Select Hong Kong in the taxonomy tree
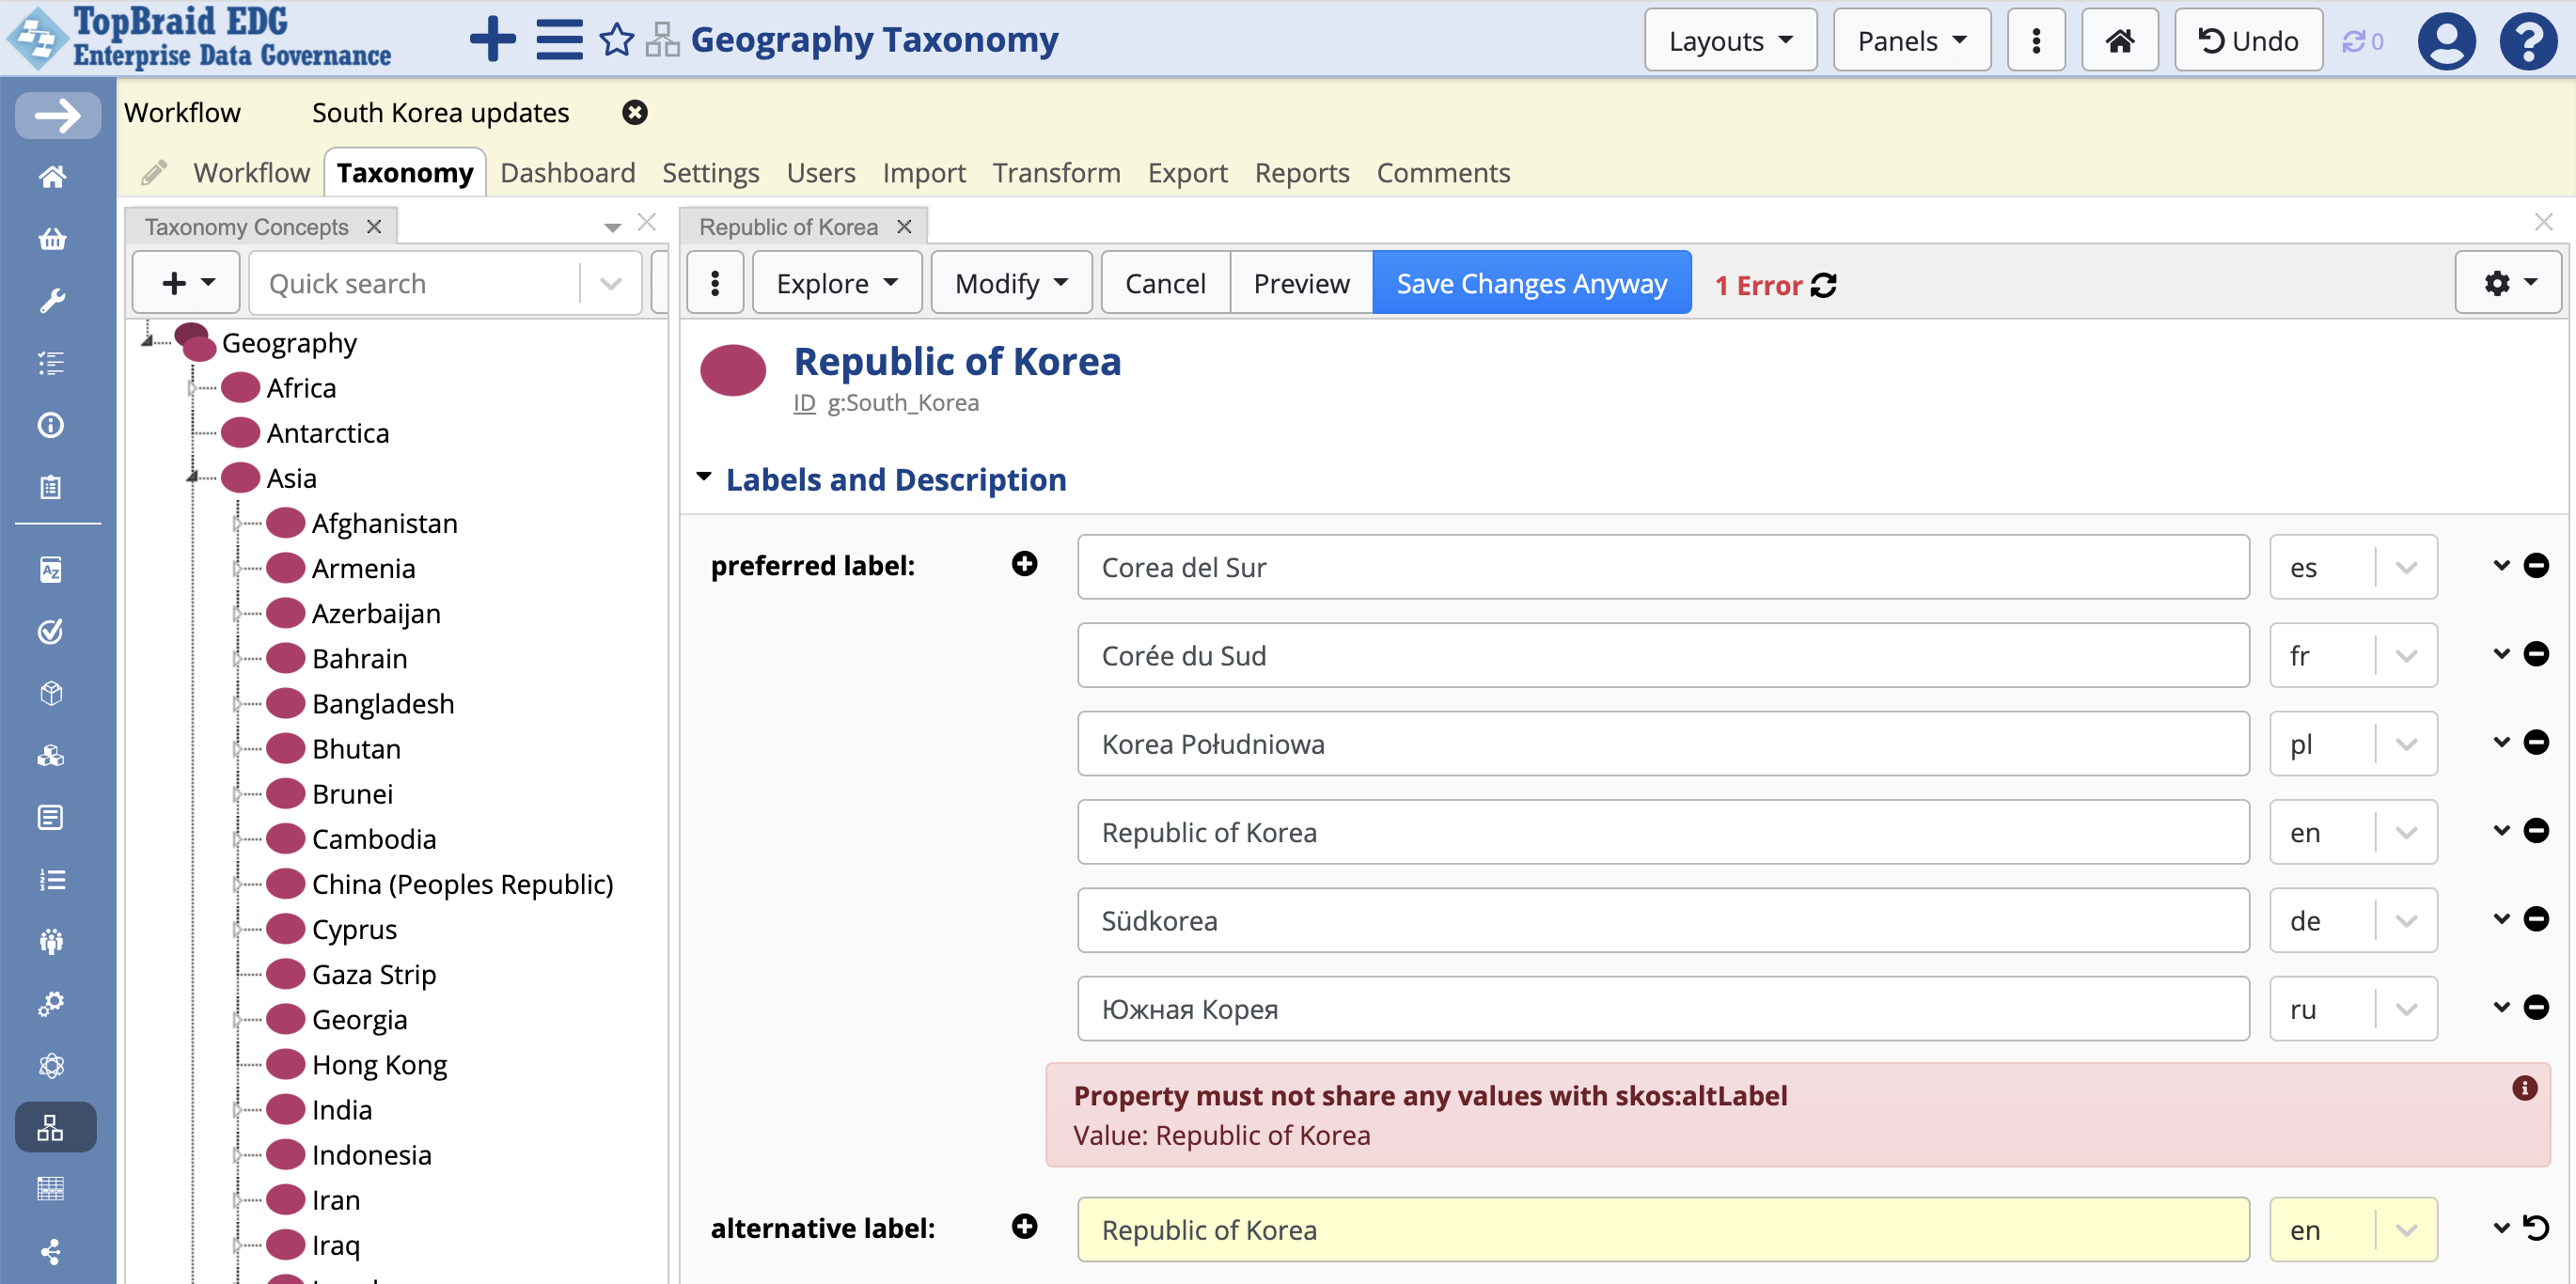 click(x=379, y=1065)
